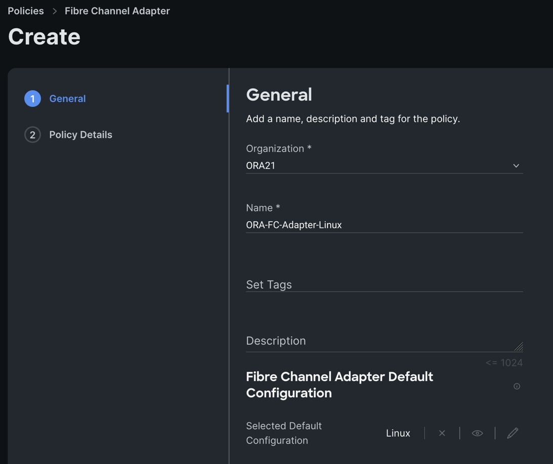Go to the Policy Details step
The image size is (553, 464).
80,135
